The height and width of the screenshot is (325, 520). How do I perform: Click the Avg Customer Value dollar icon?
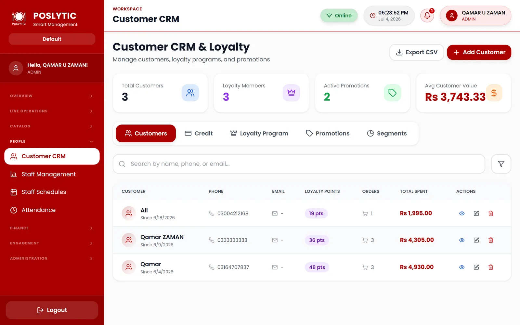[494, 93]
